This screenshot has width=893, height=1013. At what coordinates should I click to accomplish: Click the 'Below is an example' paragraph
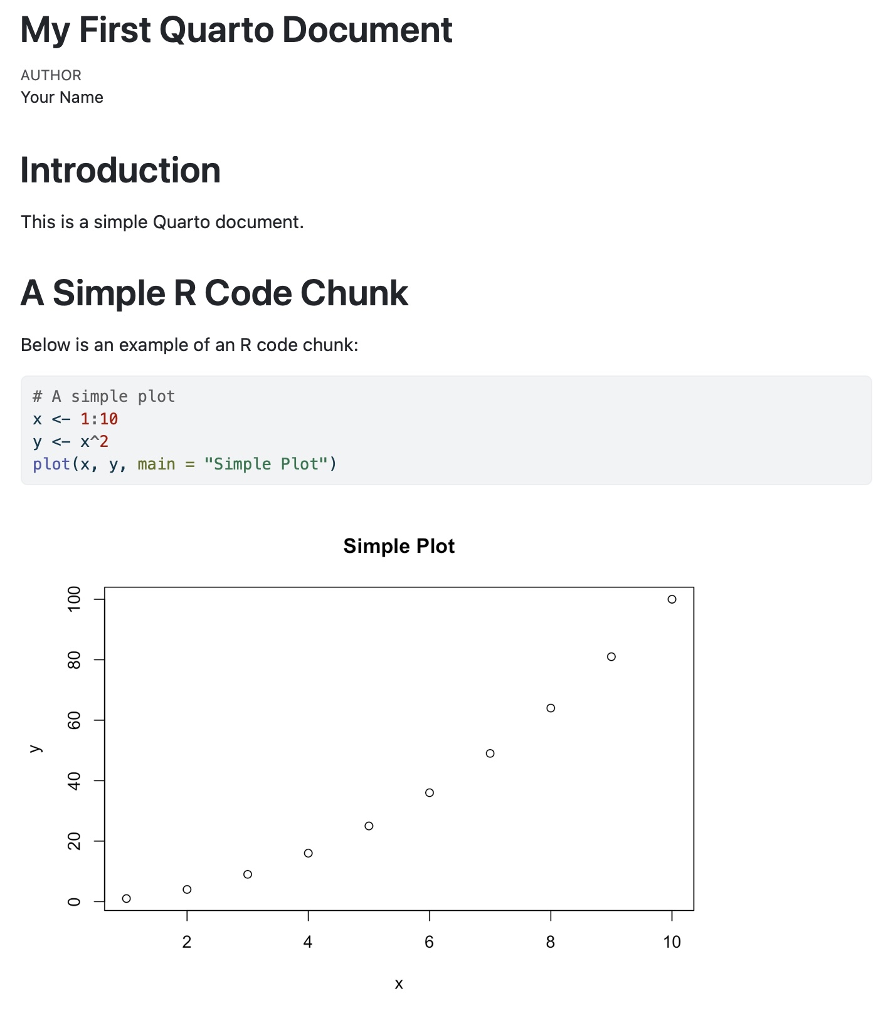[x=189, y=345]
